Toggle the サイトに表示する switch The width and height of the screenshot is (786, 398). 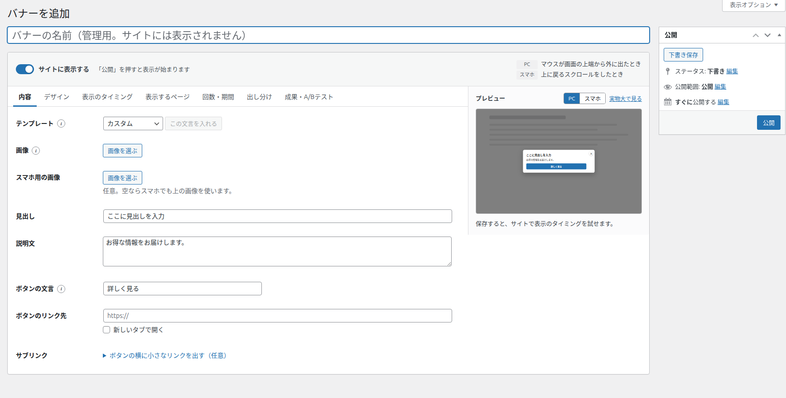(25, 69)
